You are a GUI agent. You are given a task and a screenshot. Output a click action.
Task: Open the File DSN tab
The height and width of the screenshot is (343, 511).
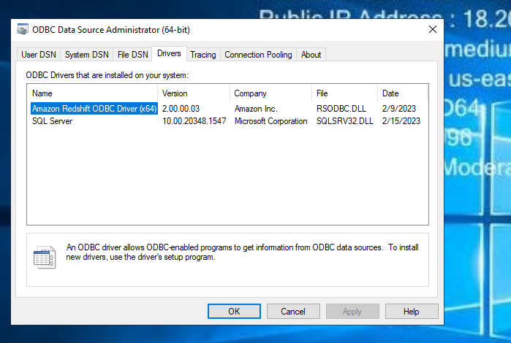[x=132, y=55]
